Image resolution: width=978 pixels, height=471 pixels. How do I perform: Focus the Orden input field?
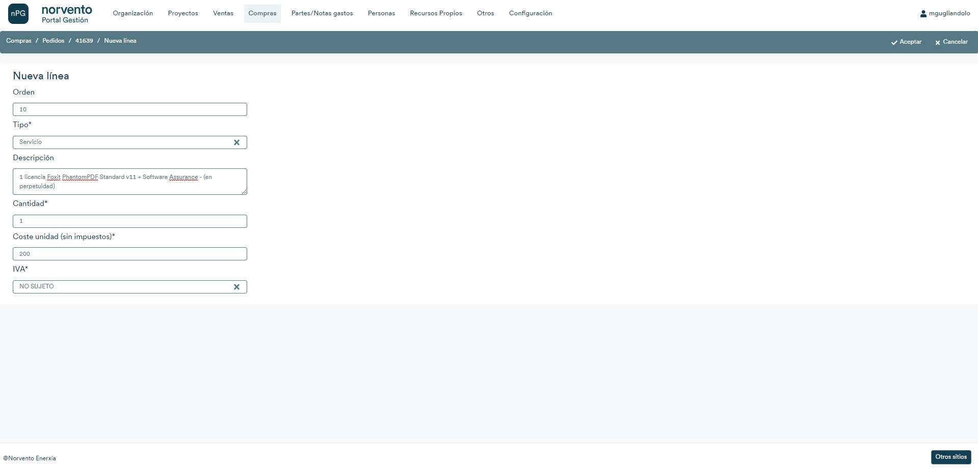pyautogui.click(x=130, y=109)
